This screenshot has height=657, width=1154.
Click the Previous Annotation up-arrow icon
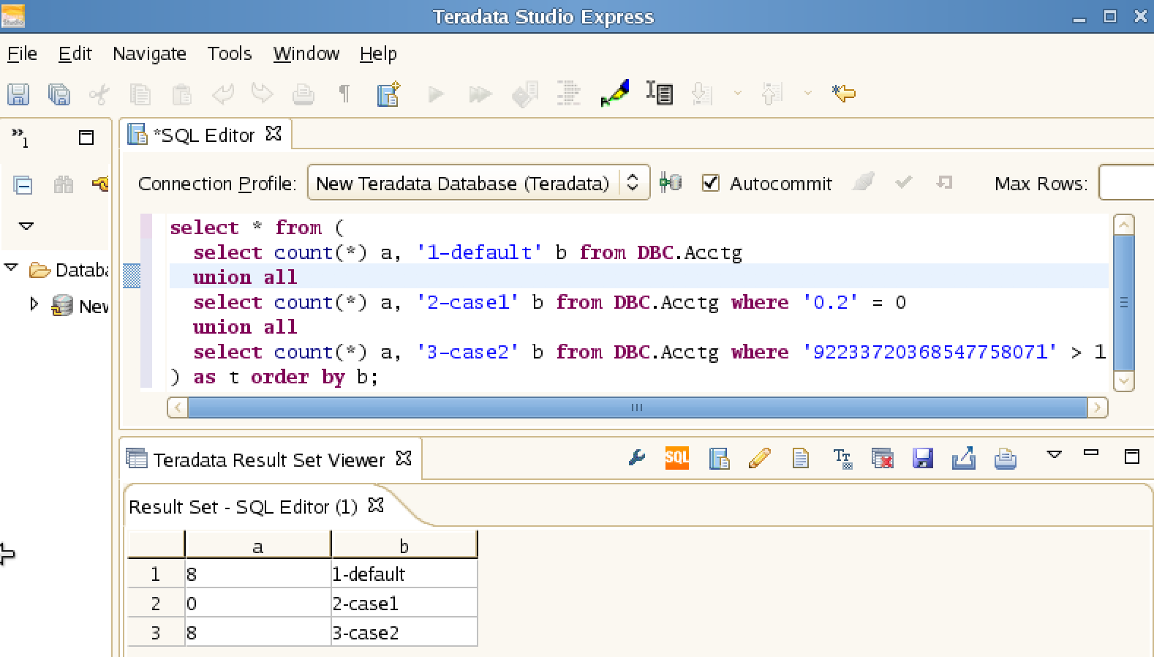(772, 94)
